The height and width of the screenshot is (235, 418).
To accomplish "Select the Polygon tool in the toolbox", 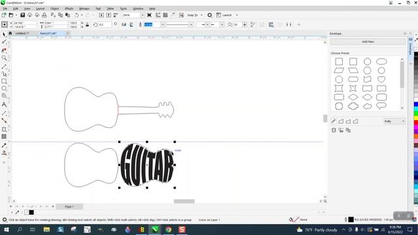I will point(4,96).
